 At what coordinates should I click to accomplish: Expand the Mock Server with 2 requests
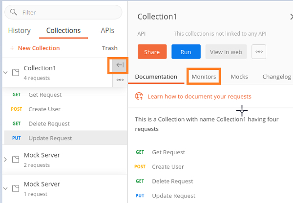pos(5,160)
